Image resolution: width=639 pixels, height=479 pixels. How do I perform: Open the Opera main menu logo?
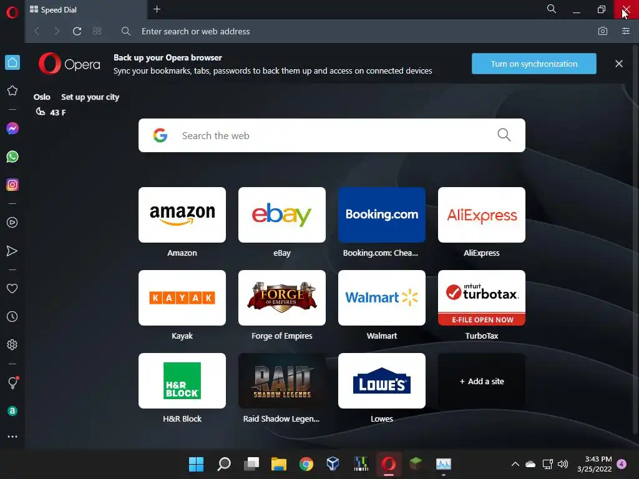click(x=12, y=12)
